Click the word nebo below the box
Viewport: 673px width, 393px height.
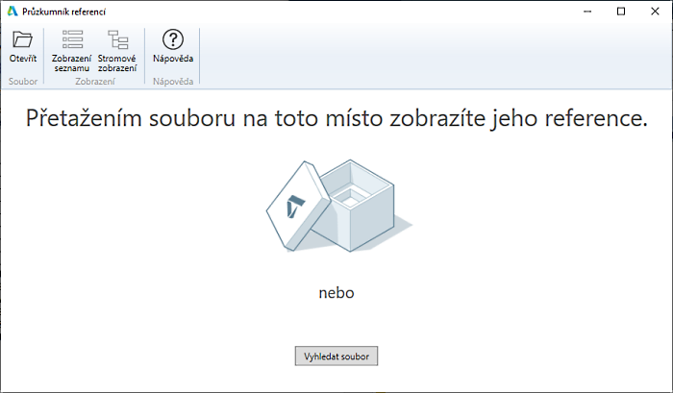click(336, 292)
